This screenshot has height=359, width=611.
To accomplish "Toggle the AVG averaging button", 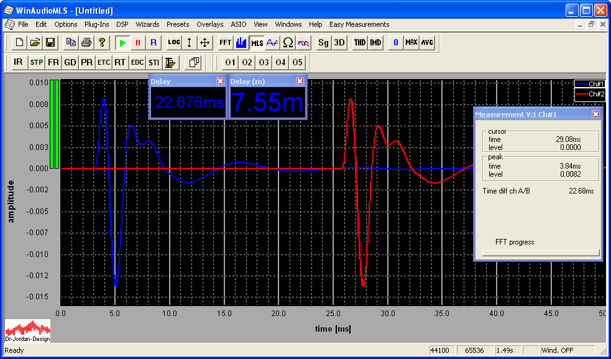I will [427, 42].
